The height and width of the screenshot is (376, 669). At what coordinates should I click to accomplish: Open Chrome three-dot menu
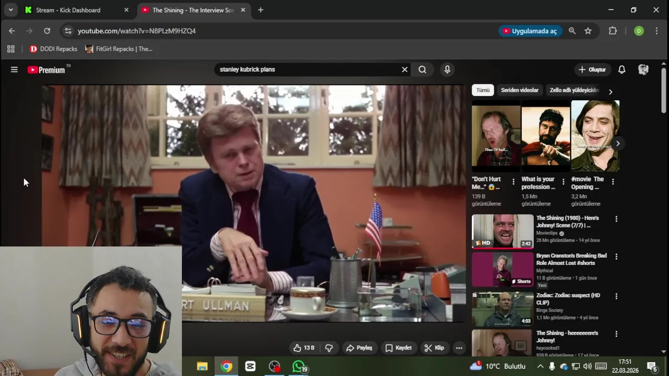click(656, 31)
